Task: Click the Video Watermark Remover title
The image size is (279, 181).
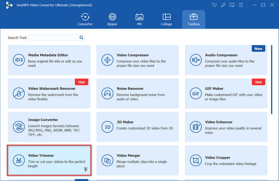Action: click(x=51, y=88)
